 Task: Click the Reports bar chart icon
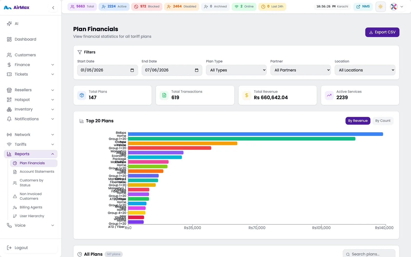(x=9, y=154)
